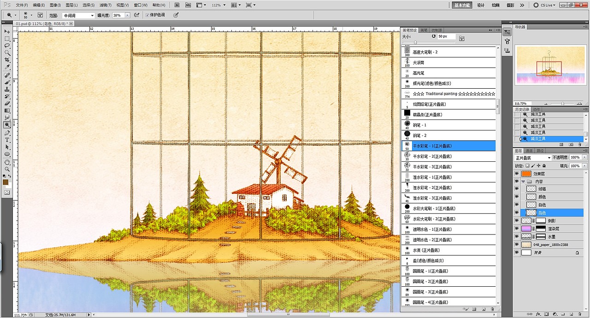The height and width of the screenshot is (318, 590).
Task: Select the Blur/Smudge tool
Action: pos(7,118)
